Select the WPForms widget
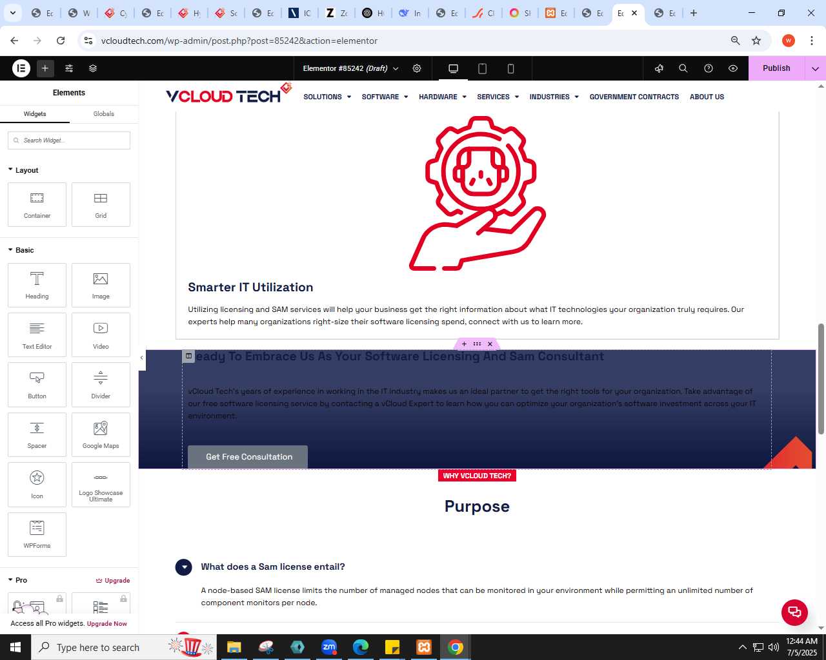 (37, 534)
